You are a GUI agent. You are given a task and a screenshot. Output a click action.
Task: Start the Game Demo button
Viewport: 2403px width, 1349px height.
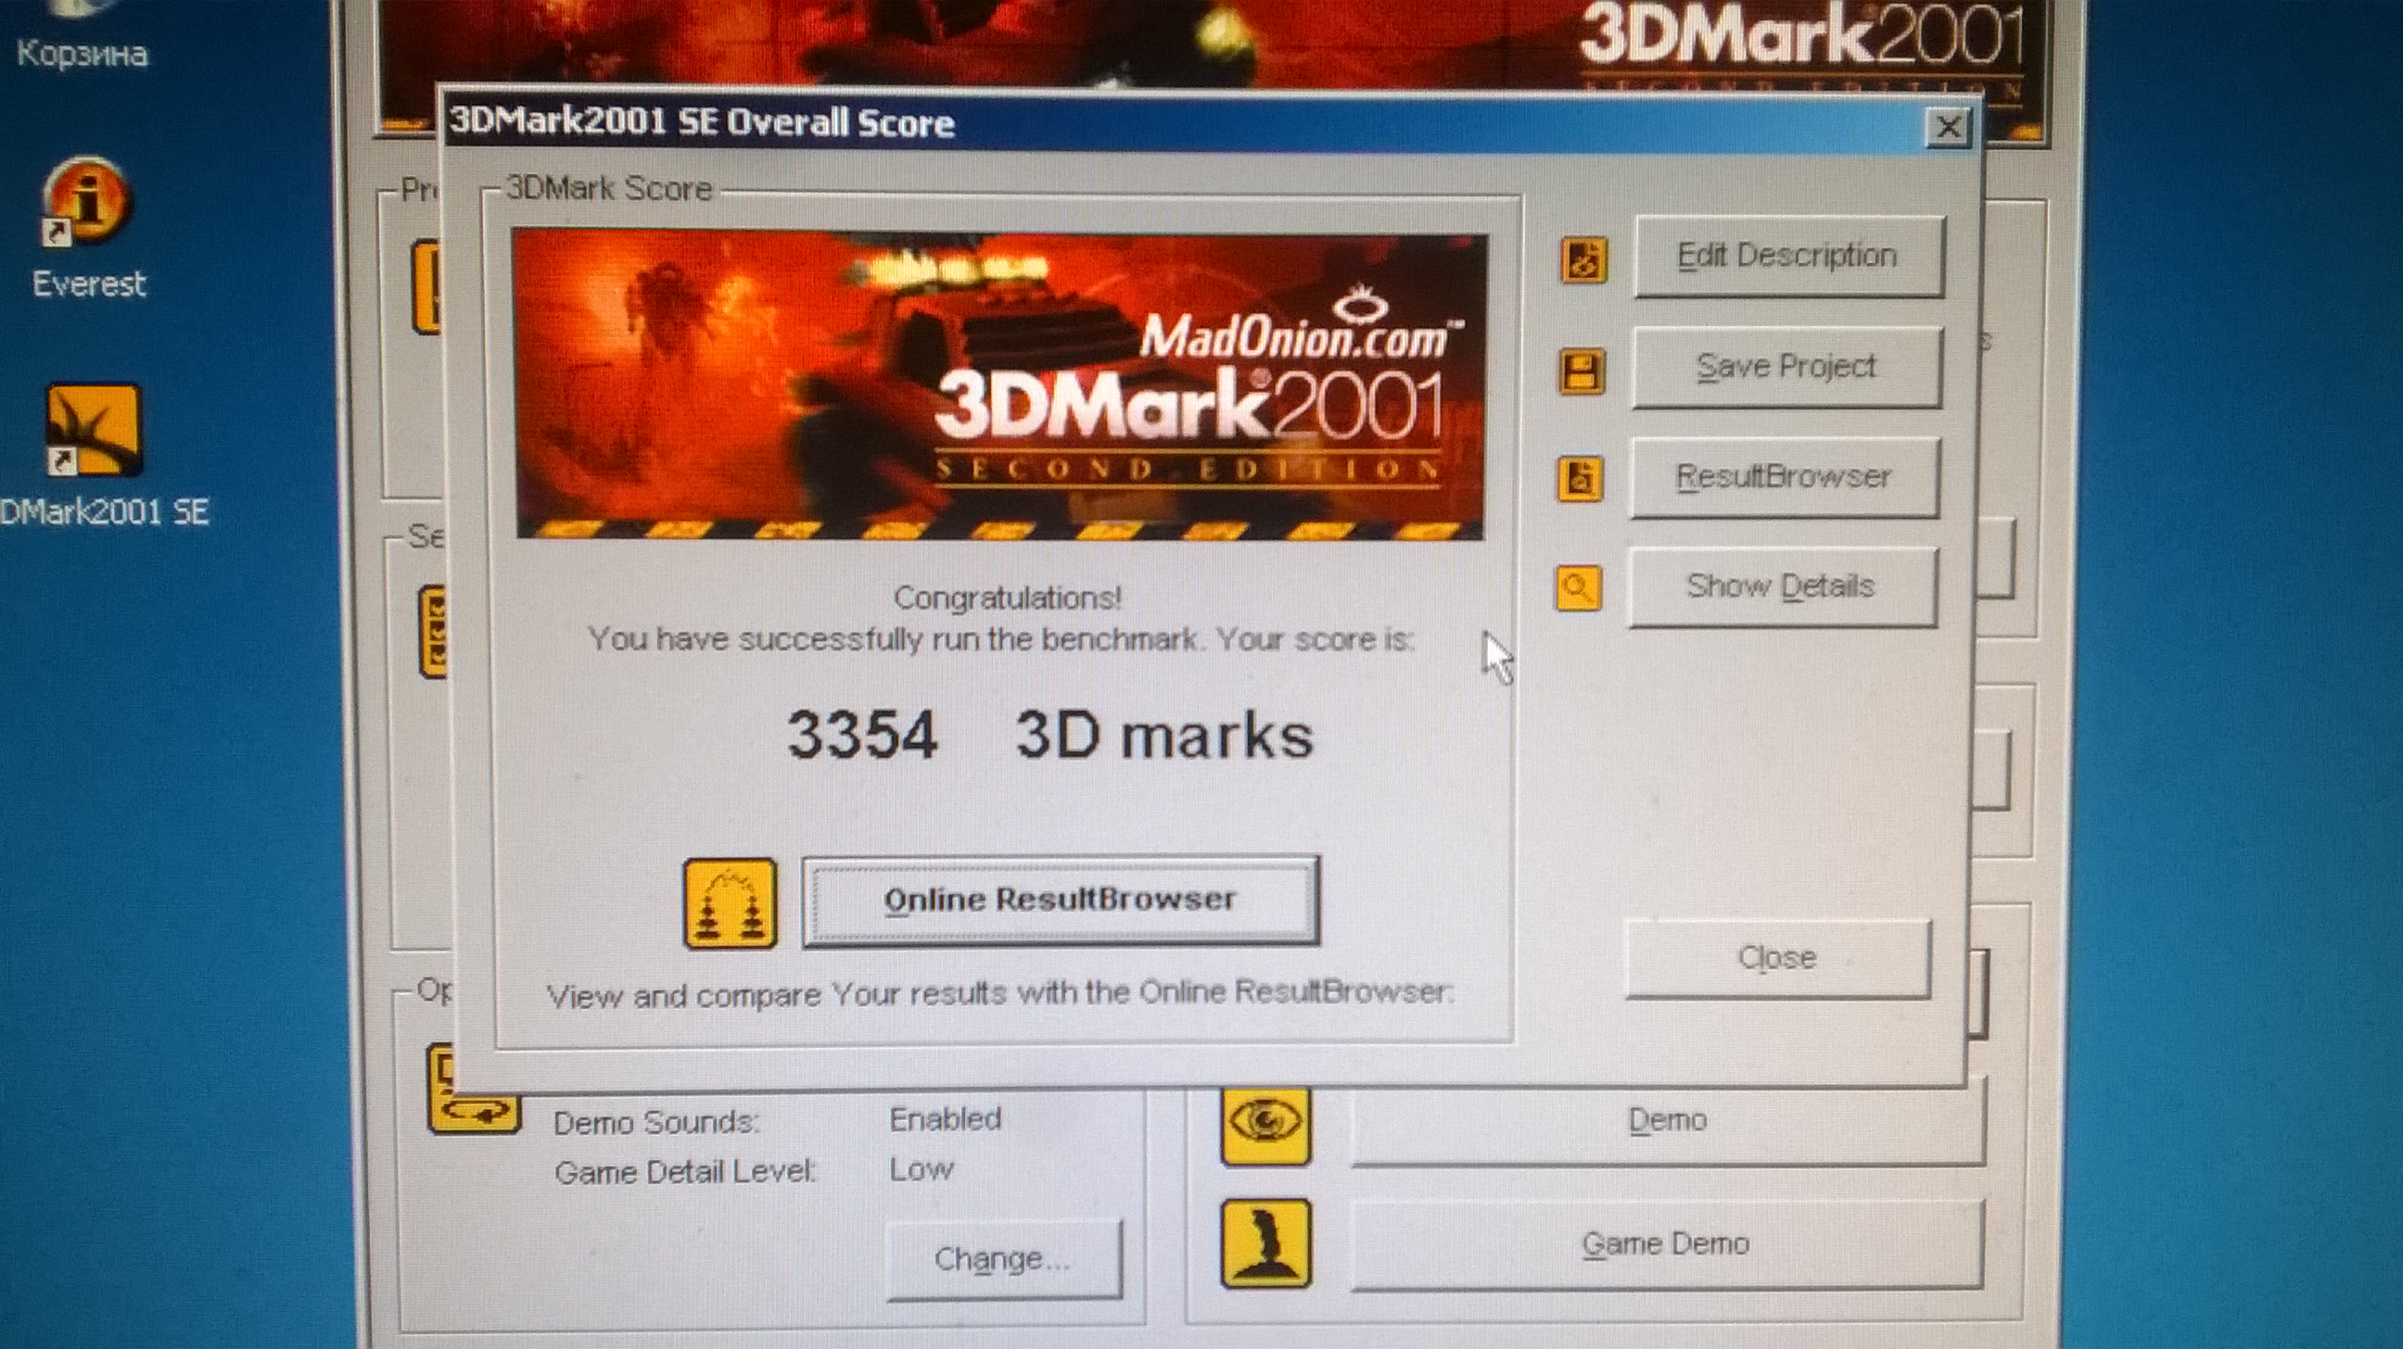[1666, 1243]
